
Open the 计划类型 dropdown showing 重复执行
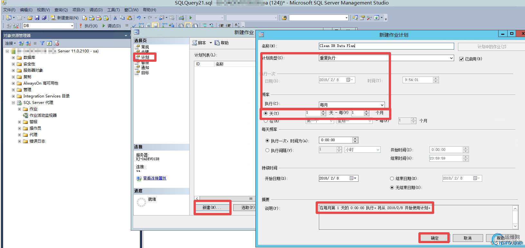point(387,58)
